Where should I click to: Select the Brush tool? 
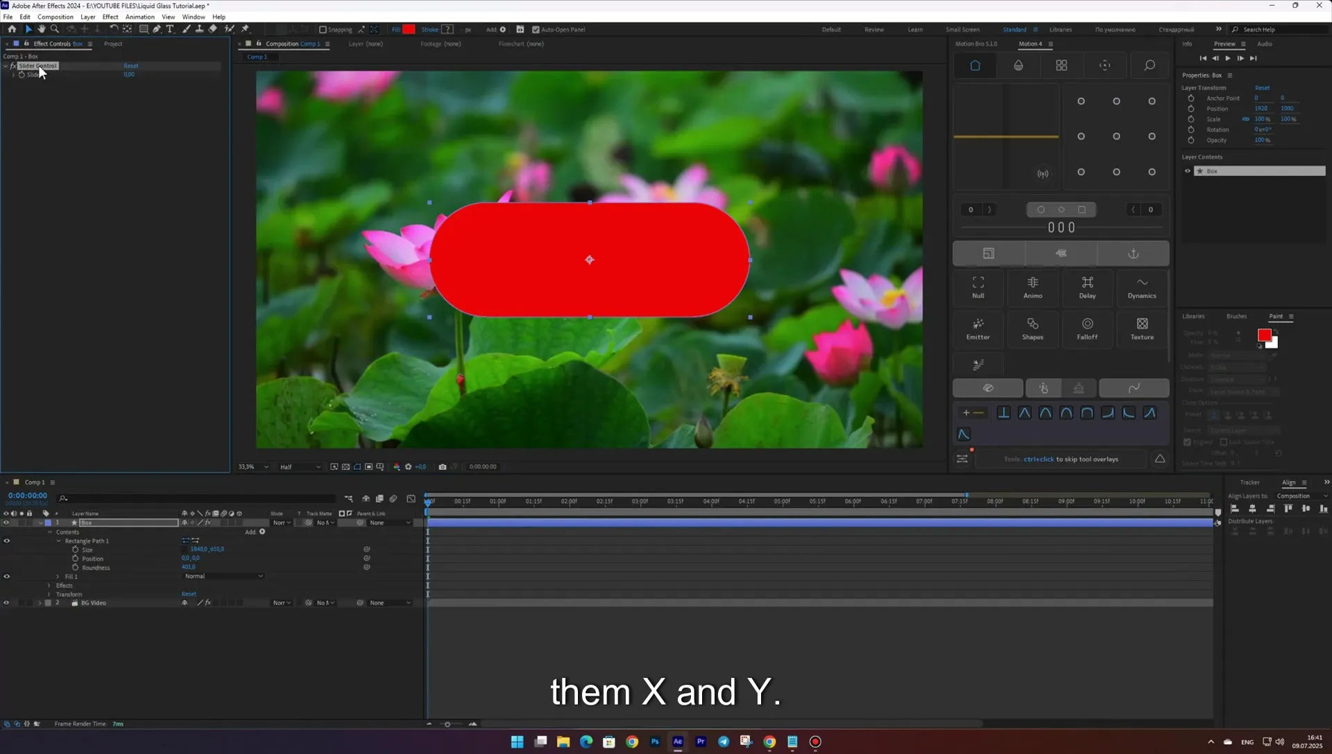pos(187,29)
